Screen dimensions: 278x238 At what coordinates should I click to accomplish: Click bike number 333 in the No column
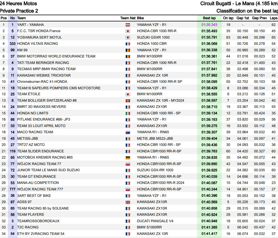pyautogui.click(x=12, y=44)
